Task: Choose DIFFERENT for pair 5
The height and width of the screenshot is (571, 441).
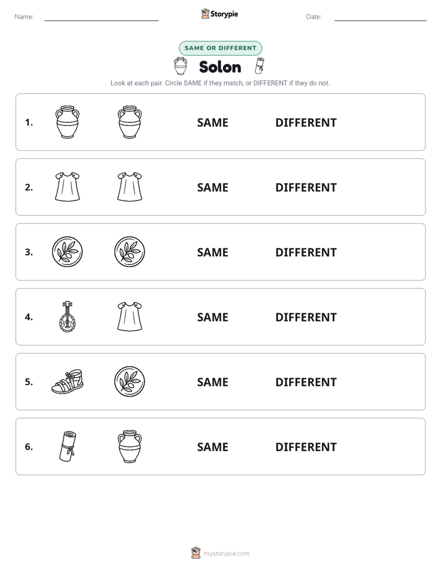Action: [x=306, y=382]
